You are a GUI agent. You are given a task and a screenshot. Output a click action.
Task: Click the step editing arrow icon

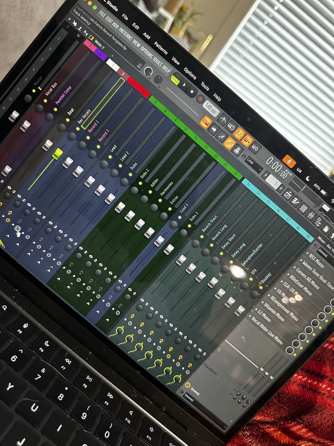click(215, 130)
